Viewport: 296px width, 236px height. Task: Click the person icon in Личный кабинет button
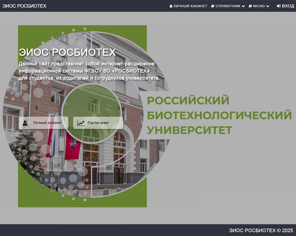(x=25, y=123)
